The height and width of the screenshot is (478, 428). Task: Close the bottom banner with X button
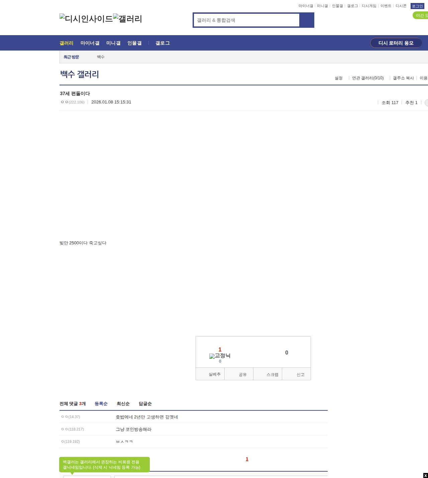point(426,476)
